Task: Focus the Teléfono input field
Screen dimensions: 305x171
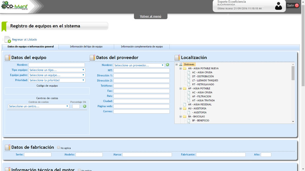Action: (142, 86)
